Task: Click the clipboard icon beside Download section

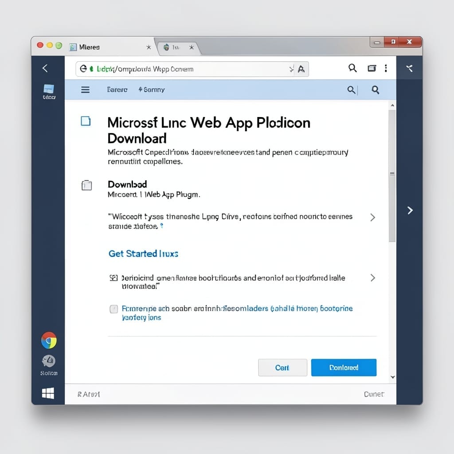Action: 86,185
